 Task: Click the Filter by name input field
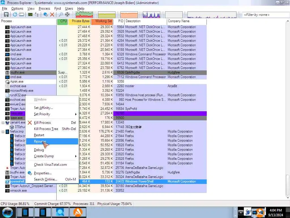click(266, 15)
